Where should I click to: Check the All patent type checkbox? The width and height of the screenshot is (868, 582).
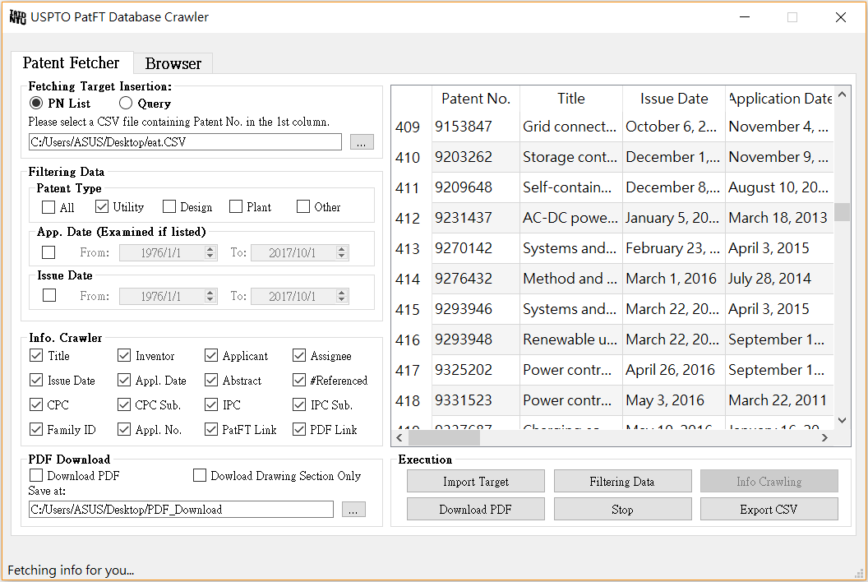coord(48,207)
